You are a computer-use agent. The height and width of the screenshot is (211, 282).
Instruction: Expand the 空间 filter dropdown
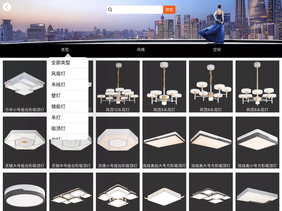tap(217, 50)
